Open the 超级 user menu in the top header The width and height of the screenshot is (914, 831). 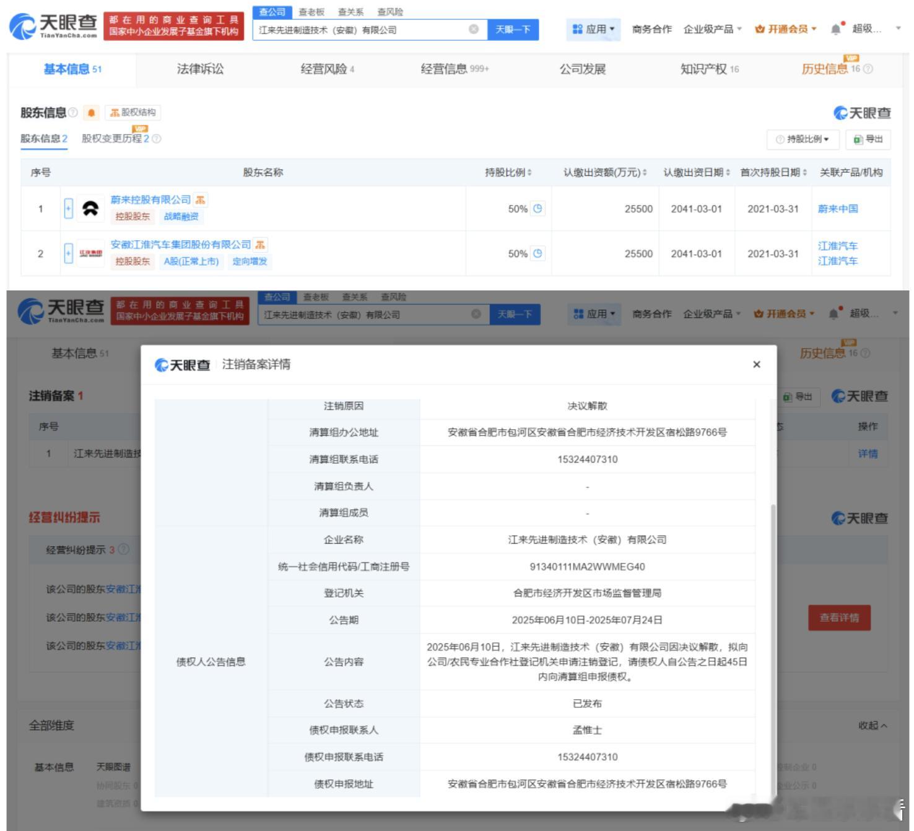pyautogui.click(x=876, y=28)
